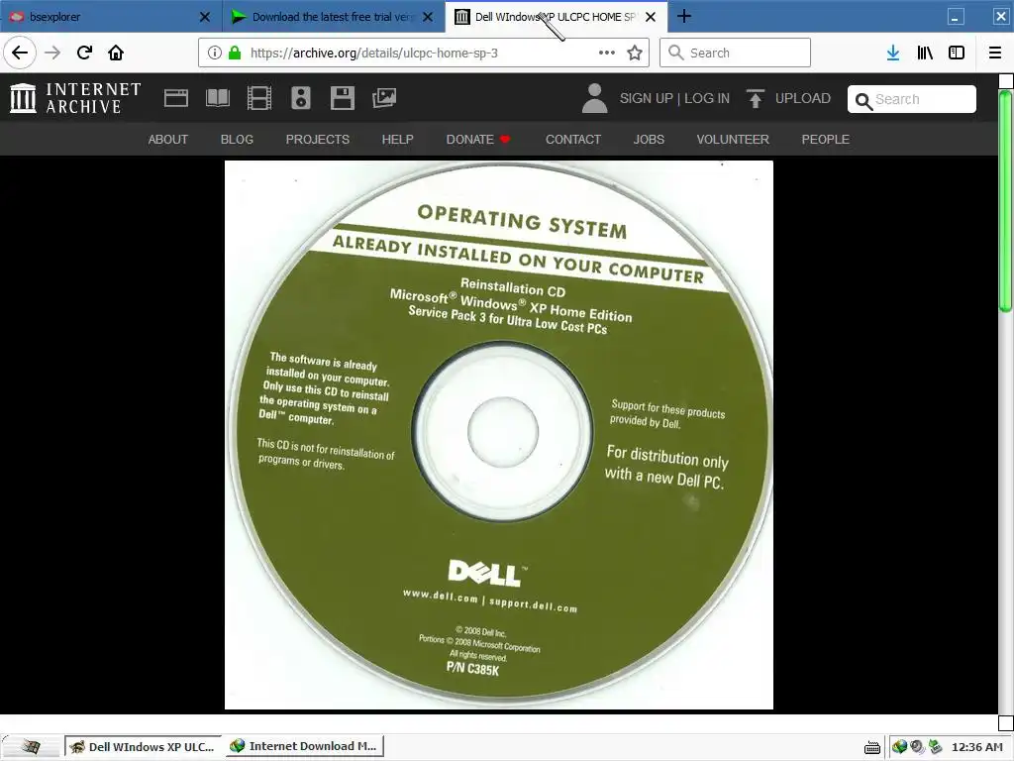Click the green vertical scrollbar thumb
This screenshot has height=761, width=1014.
[x=1005, y=200]
